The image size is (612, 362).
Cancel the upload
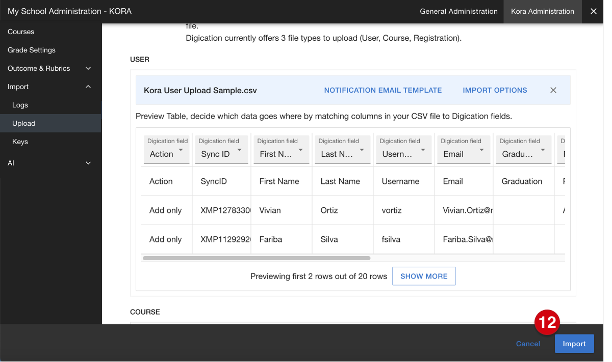(x=528, y=344)
